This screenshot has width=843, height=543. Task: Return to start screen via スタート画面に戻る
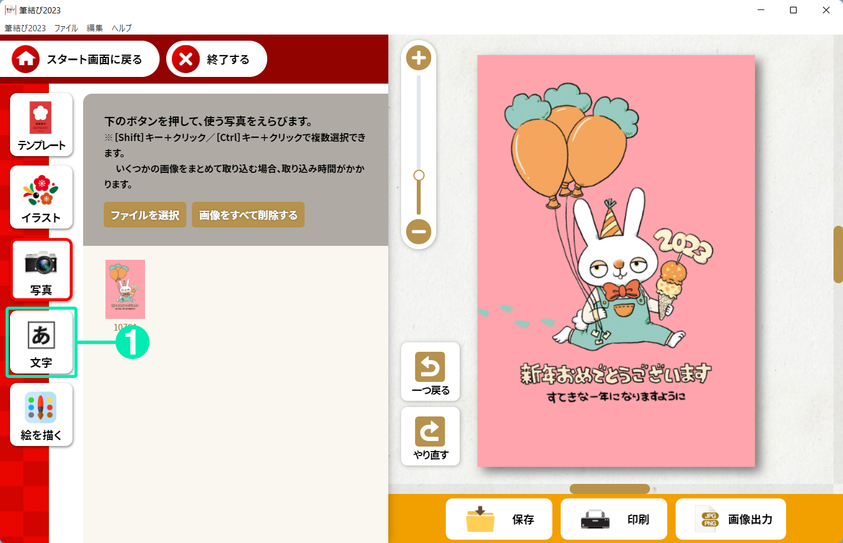pyautogui.click(x=79, y=59)
